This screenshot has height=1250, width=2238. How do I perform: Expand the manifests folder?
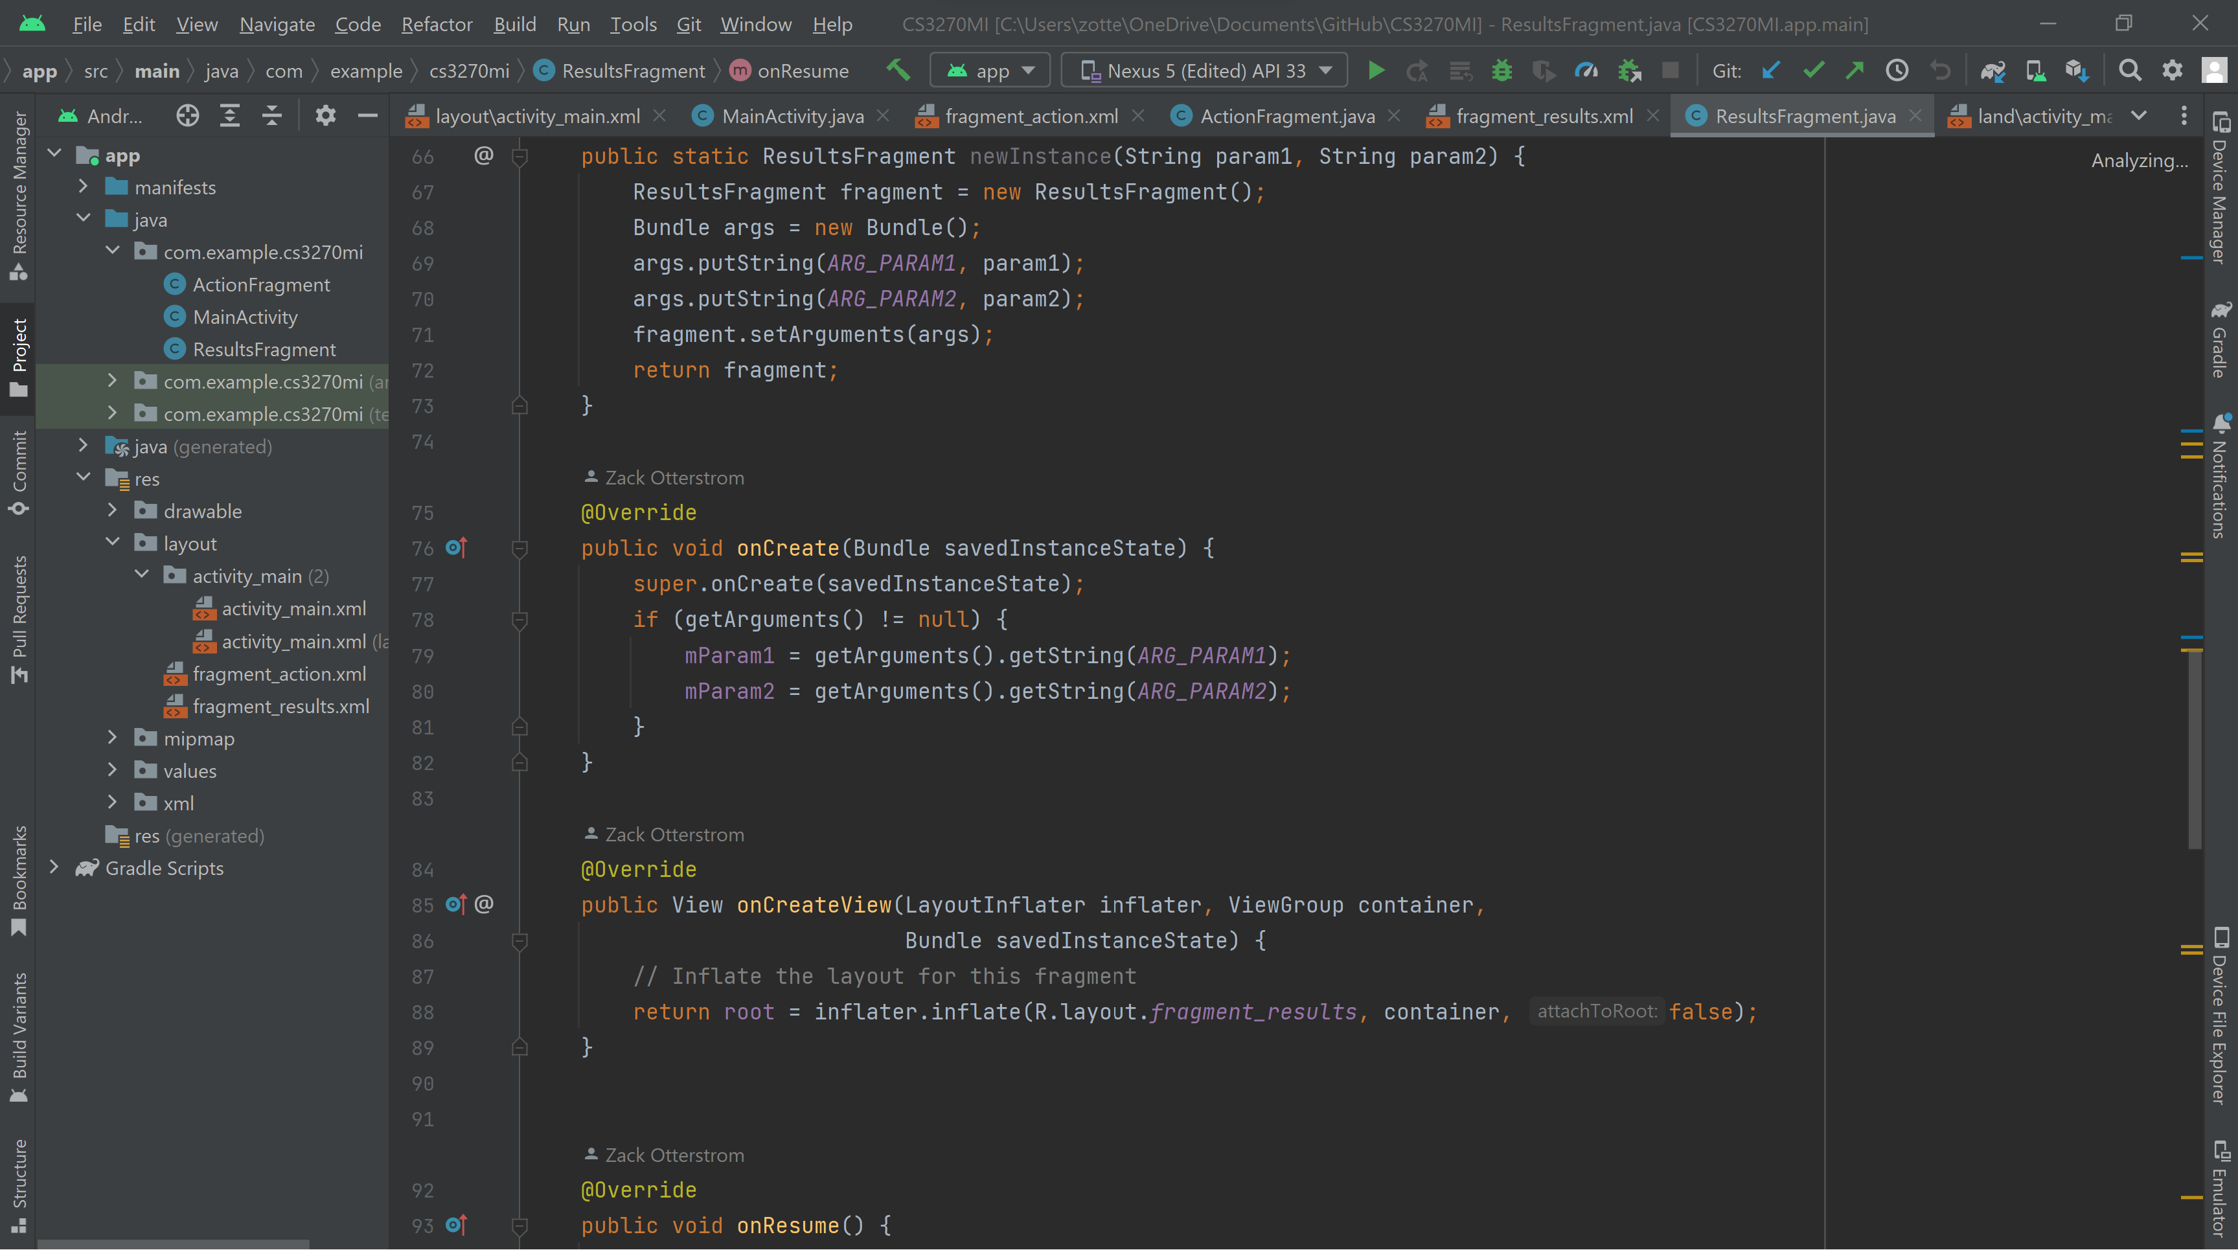[x=84, y=187]
